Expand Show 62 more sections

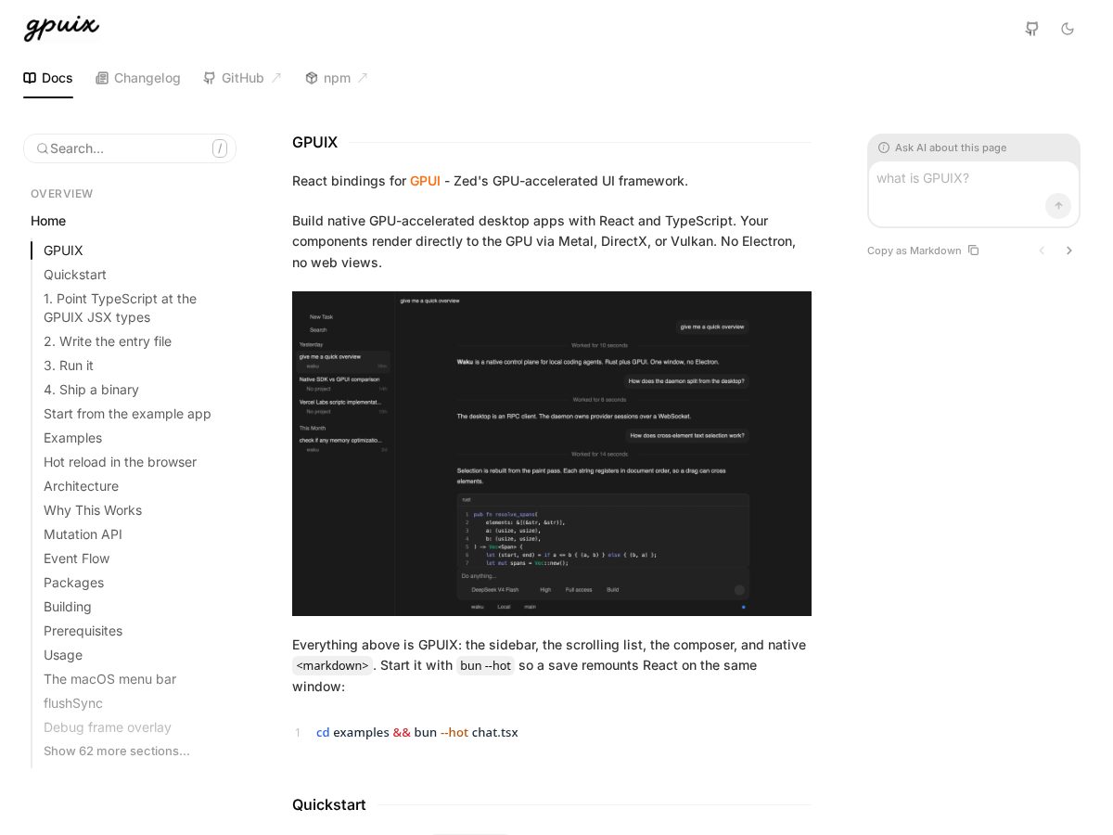coord(117,751)
